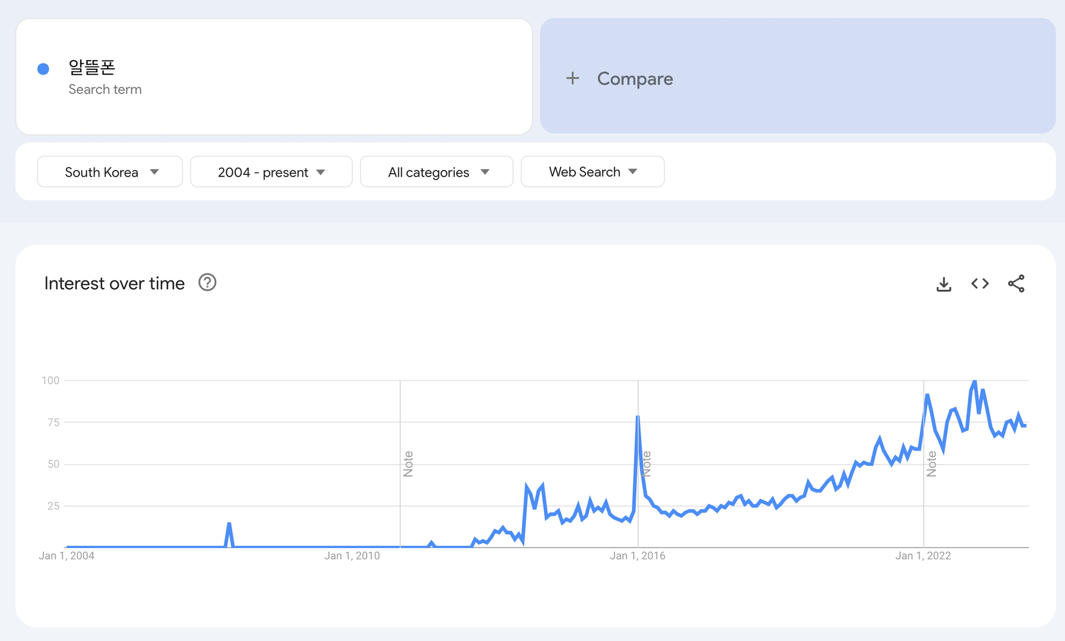The image size is (1065, 641).
Task: Click the chart peak at 100
Action: point(975,382)
